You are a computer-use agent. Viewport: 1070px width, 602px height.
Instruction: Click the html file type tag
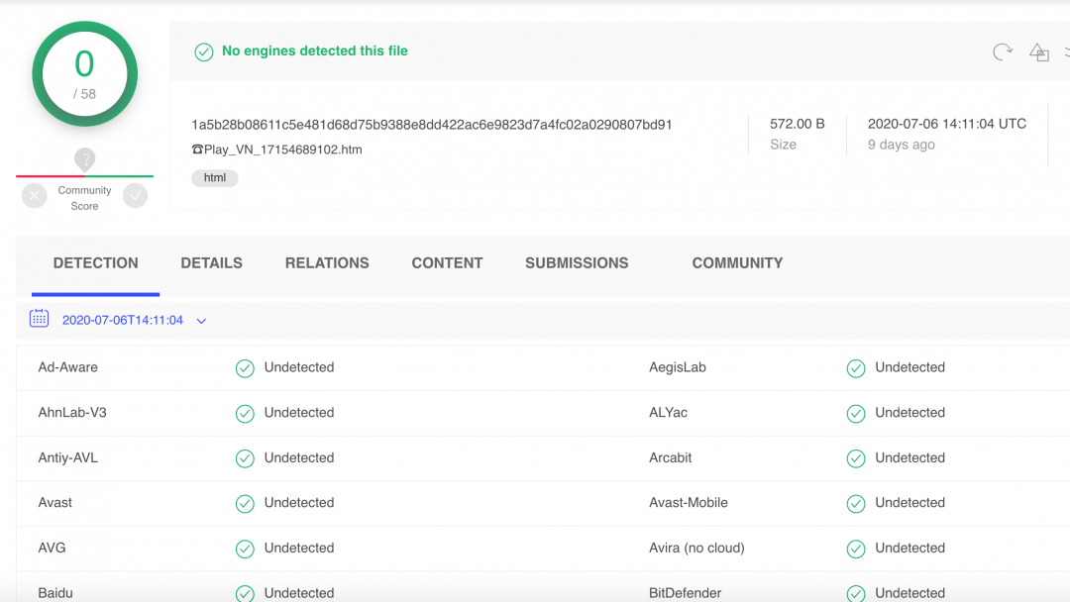tap(215, 178)
